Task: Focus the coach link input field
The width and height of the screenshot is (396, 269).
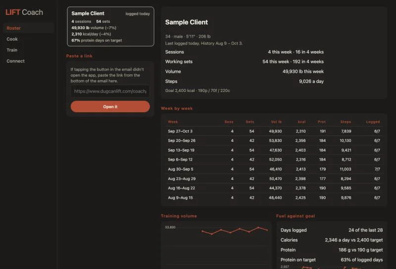Action: (110, 91)
